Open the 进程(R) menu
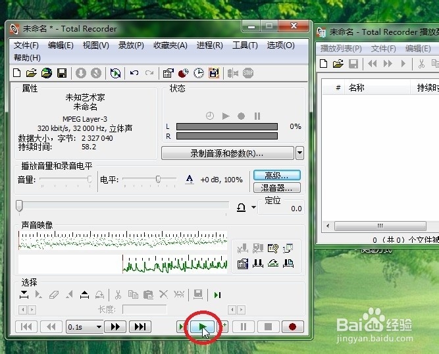 (210, 45)
